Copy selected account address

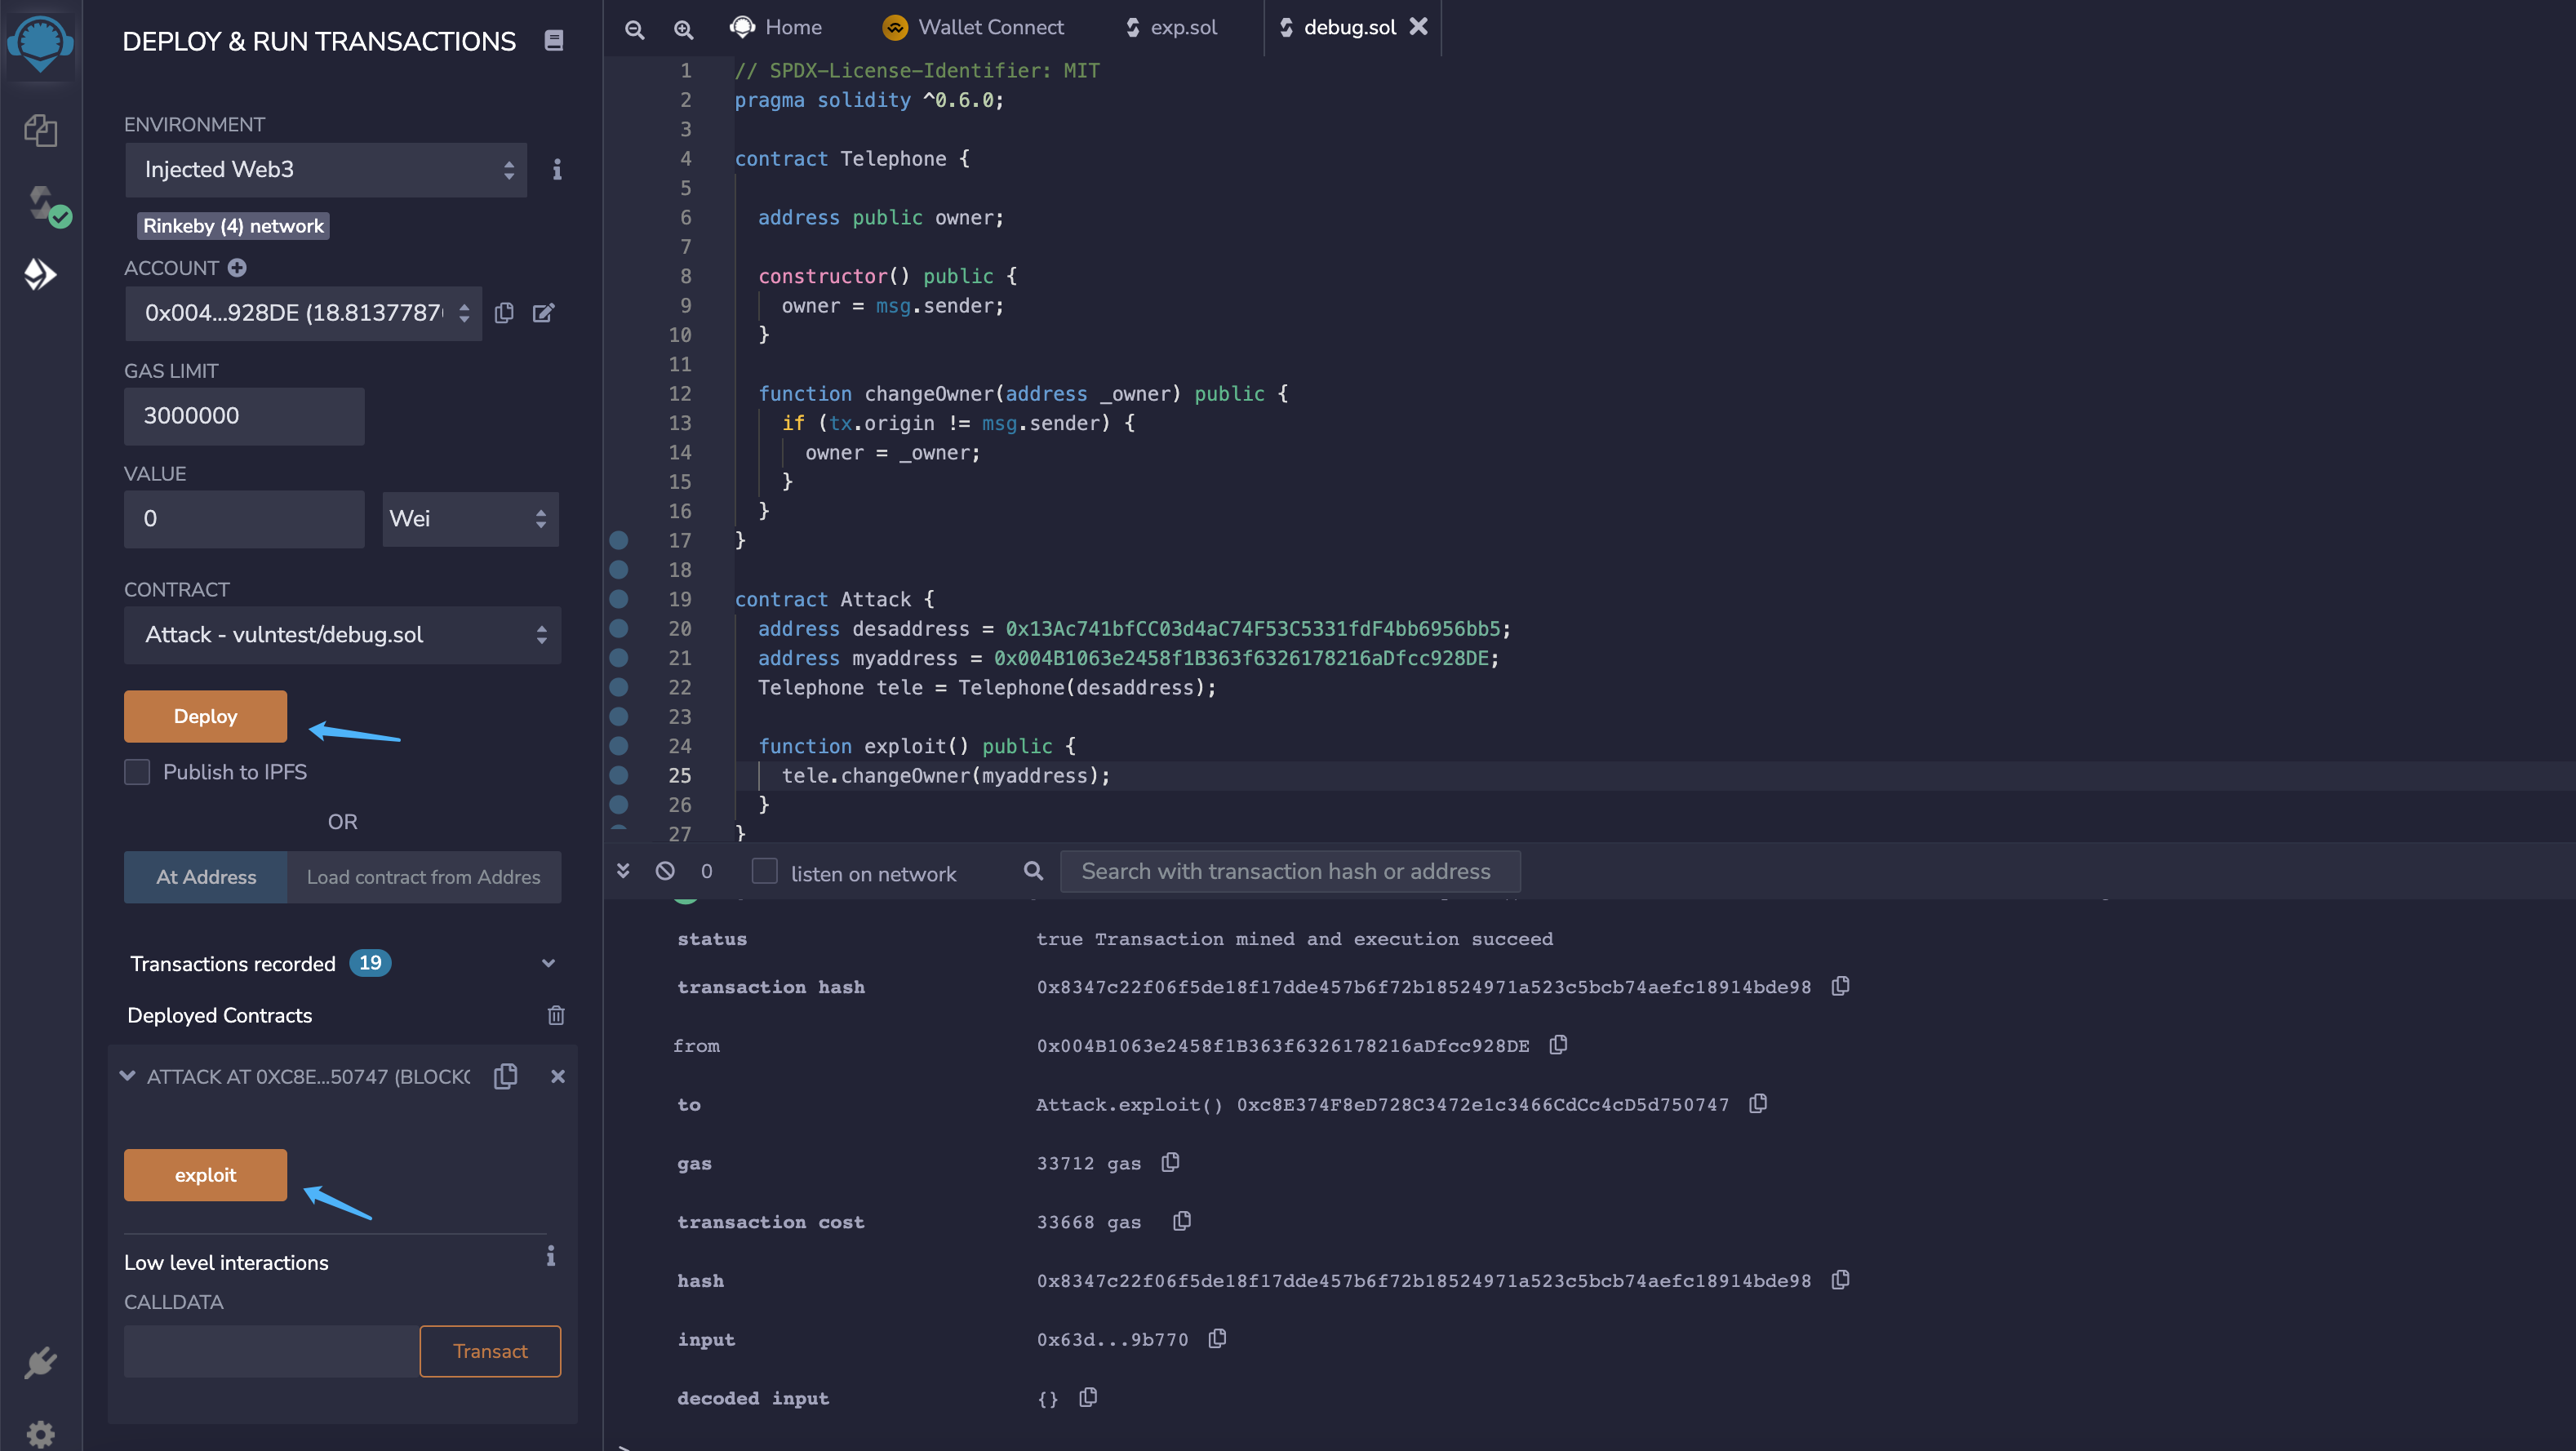[504, 313]
